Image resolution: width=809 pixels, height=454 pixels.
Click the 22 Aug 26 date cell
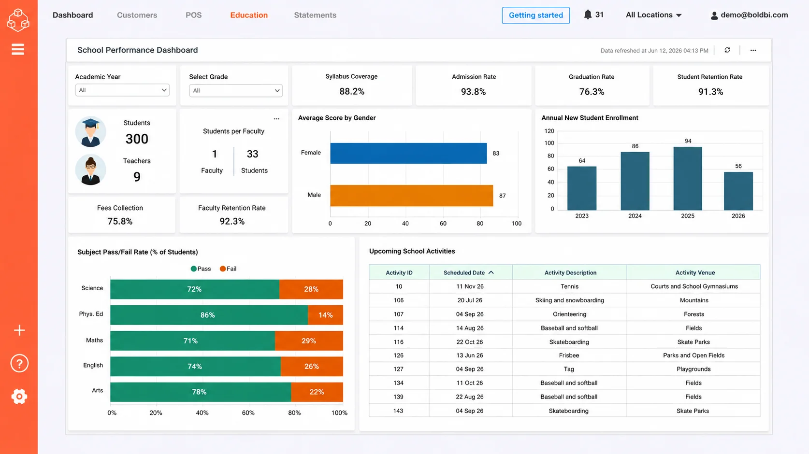470,397
